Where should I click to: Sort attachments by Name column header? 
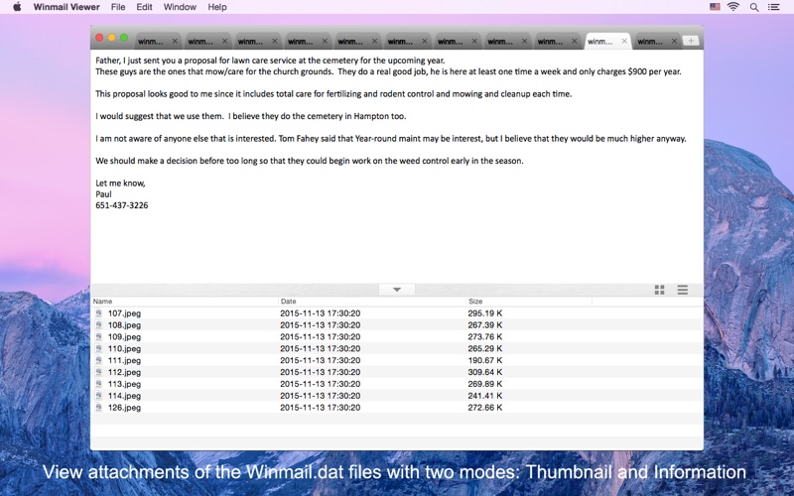pos(185,302)
